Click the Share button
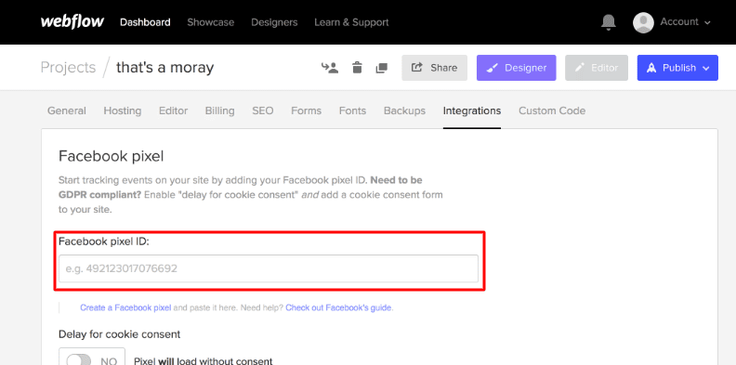The width and height of the screenshot is (736, 365). [x=434, y=68]
